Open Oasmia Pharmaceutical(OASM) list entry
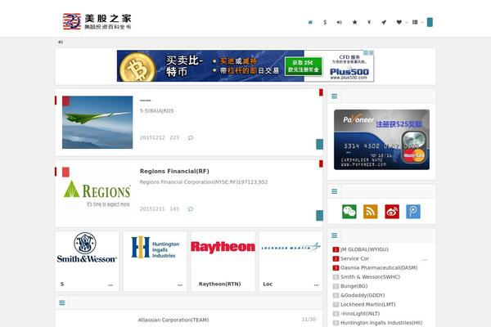The height and width of the screenshot is (327, 491). point(379,267)
